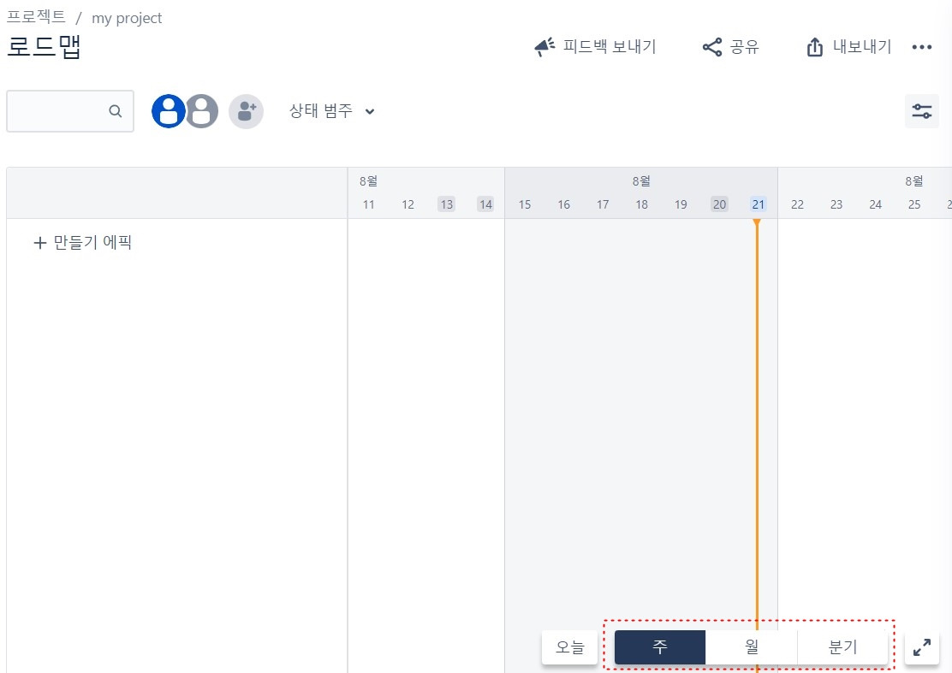The width and height of the screenshot is (952, 673).
Task: Click the 오늘 button
Action: coord(568,647)
